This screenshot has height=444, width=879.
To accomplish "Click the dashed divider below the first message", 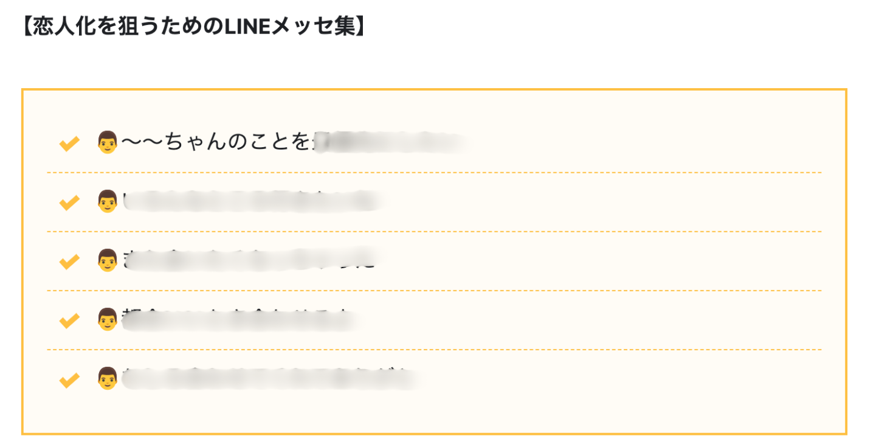I will (x=434, y=173).
